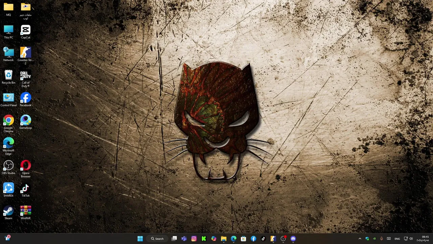Open Microsoft Store from the taskbar
433x244 pixels.
click(244, 239)
